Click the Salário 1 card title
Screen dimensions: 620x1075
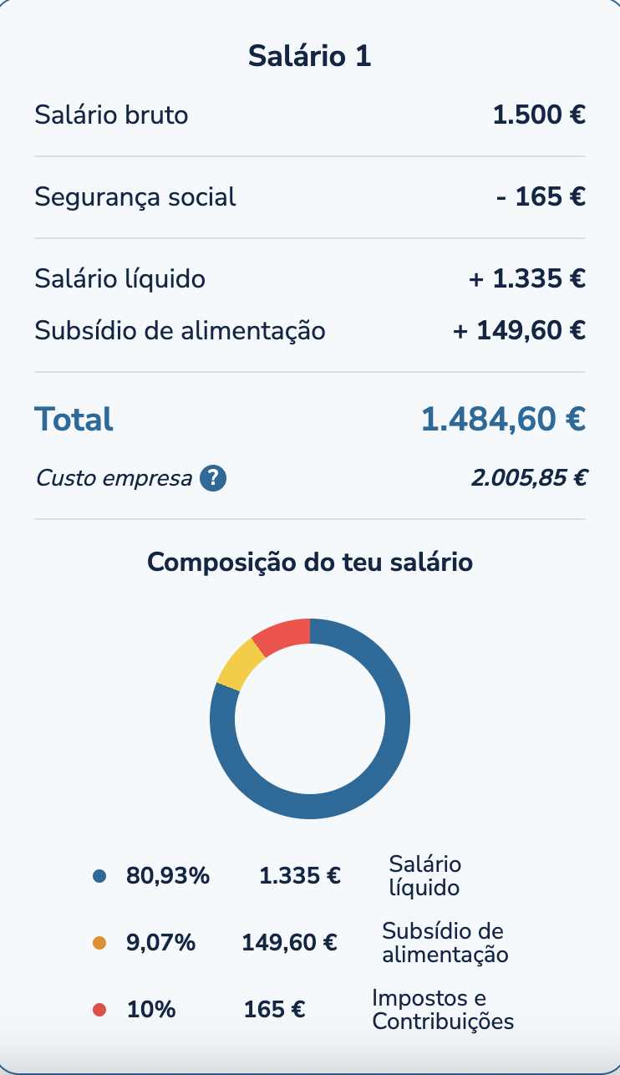click(x=310, y=57)
